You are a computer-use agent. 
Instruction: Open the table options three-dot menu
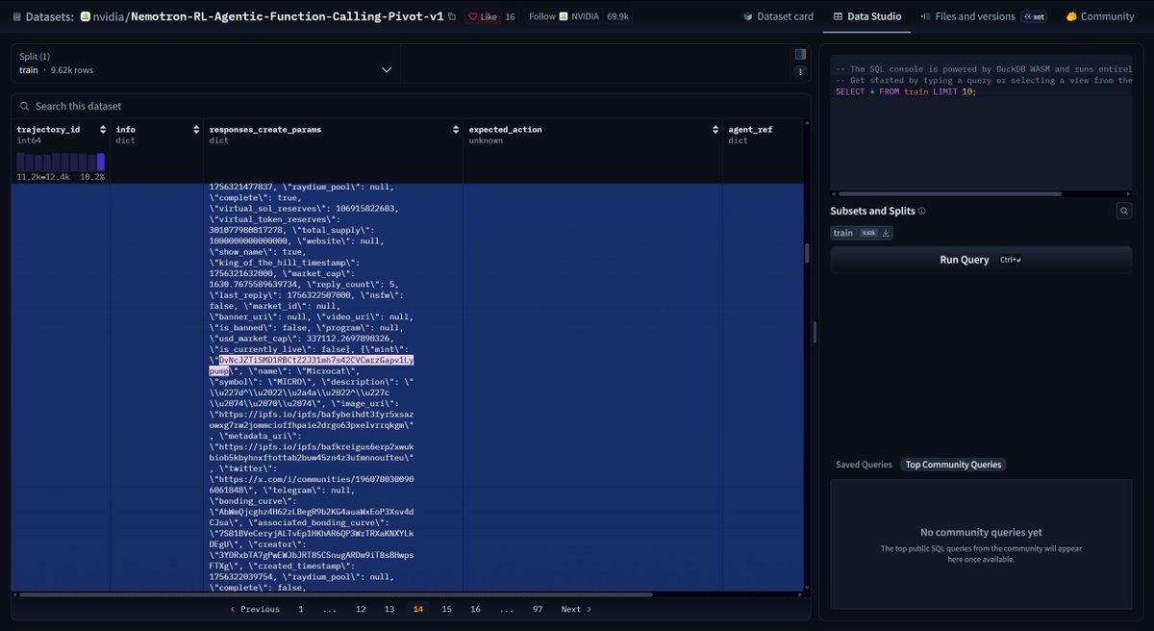point(800,71)
